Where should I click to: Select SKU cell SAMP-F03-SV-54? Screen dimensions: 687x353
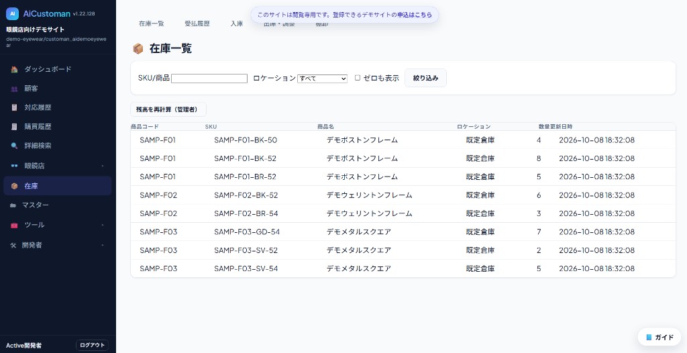[x=246, y=269]
